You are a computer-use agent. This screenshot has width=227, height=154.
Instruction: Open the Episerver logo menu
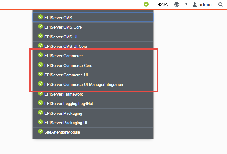coord(163,5)
